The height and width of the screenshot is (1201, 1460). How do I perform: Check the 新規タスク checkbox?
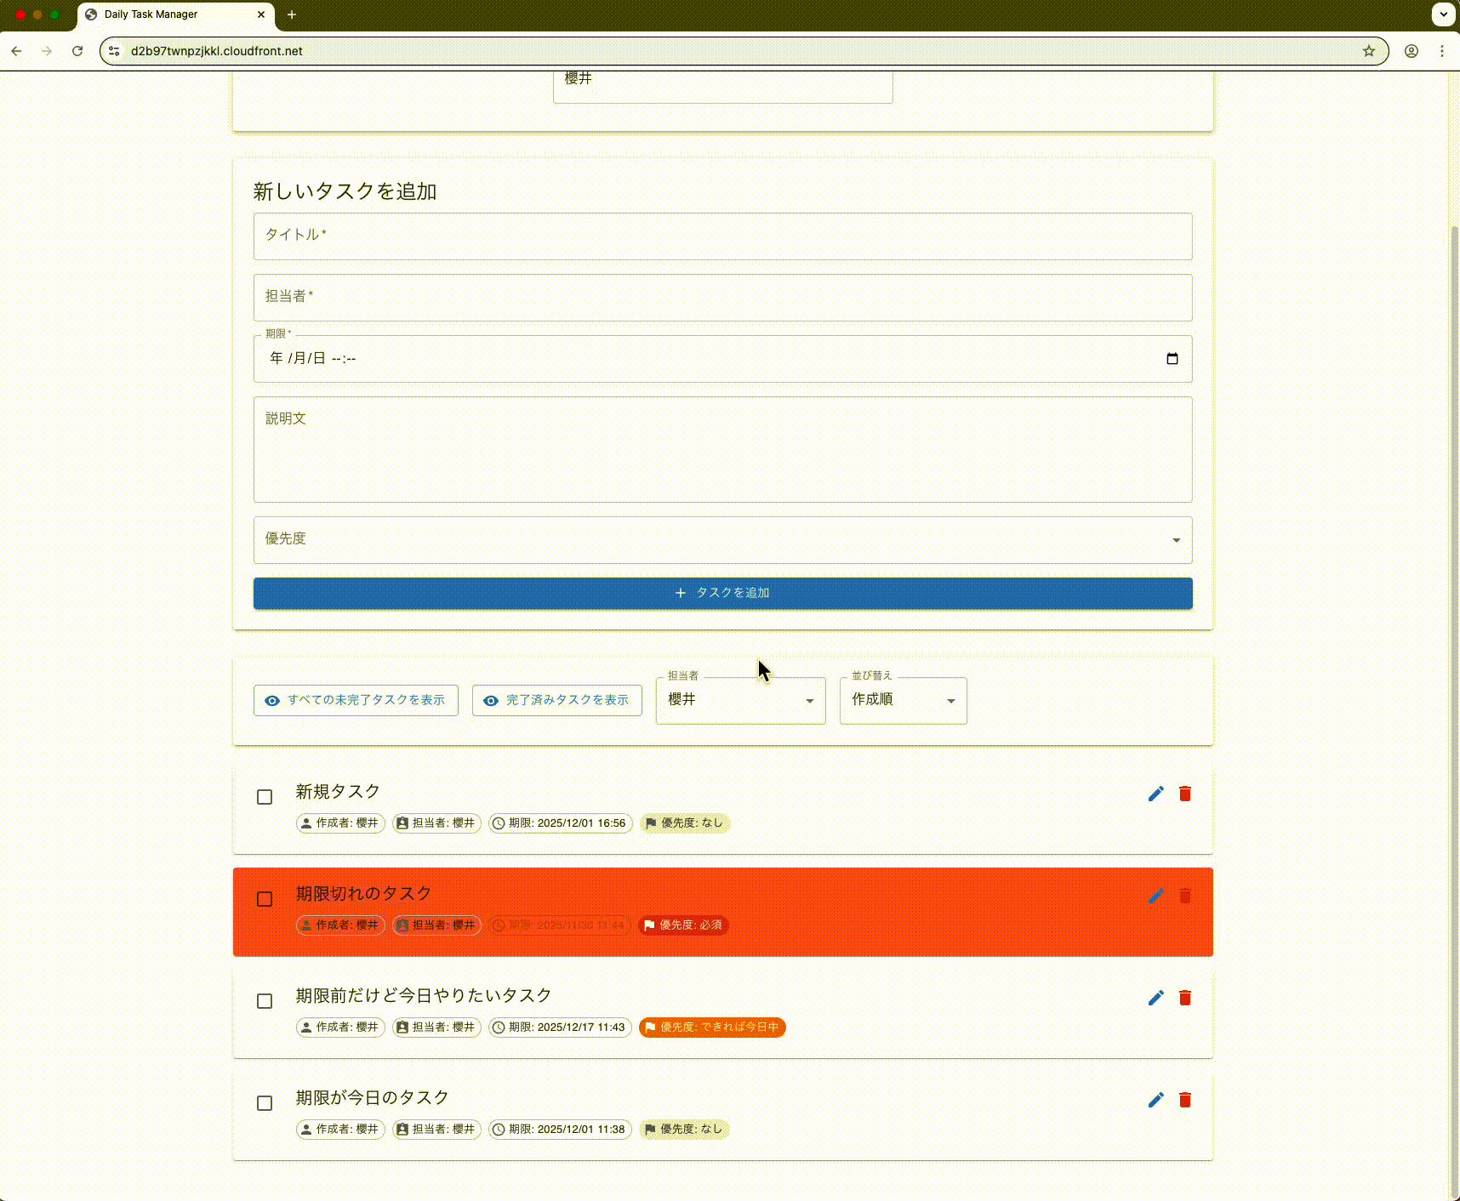point(265,797)
